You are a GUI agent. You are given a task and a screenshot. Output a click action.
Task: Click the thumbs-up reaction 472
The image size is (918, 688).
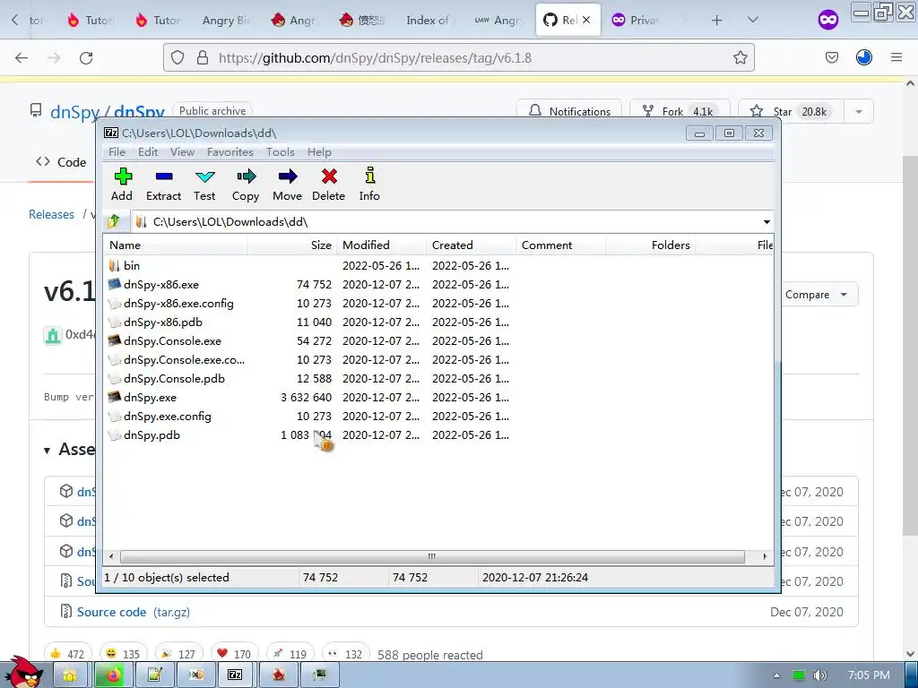[x=67, y=653]
